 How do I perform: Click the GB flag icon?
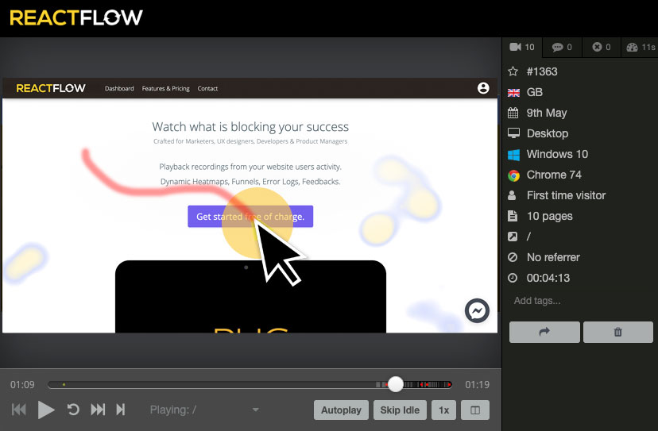pyautogui.click(x=513, y=93)
